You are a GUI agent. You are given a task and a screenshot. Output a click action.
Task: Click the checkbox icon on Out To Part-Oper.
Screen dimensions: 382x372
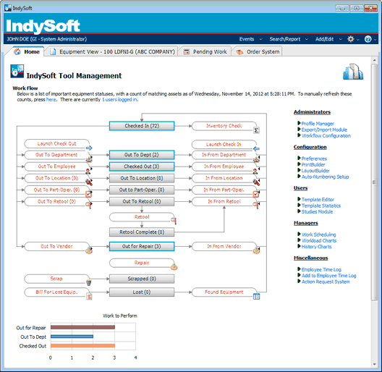click(x=89, y=194)
